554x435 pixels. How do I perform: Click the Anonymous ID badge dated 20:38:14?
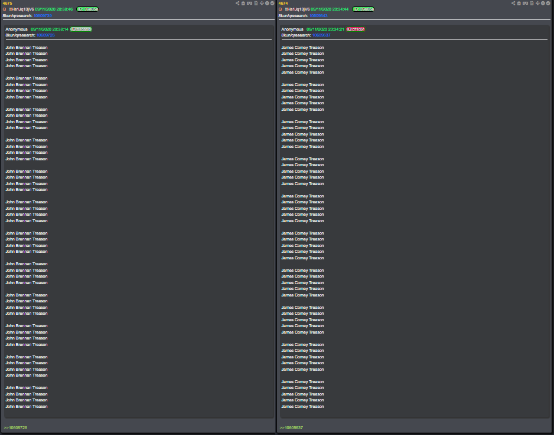click(81, 29)
